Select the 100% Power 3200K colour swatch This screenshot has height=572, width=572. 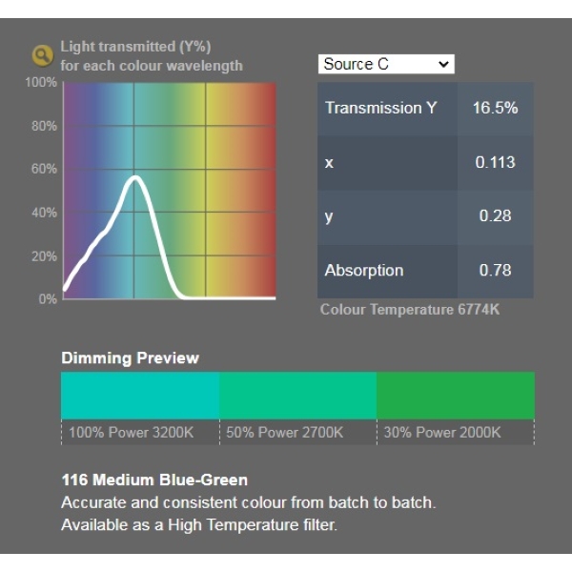point(140,396)
